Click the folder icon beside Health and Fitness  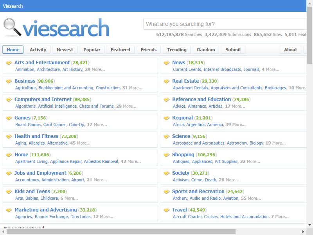coord(9,136)
